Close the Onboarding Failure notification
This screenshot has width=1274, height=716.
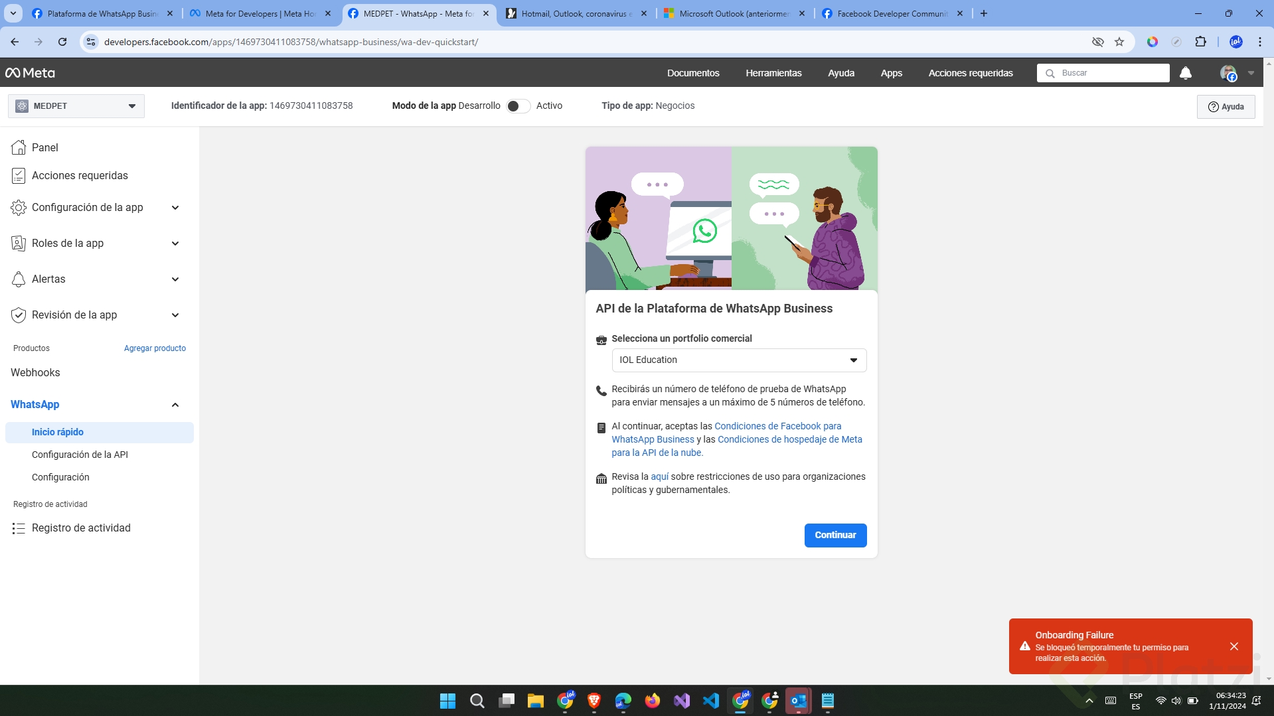(1234, 646)
